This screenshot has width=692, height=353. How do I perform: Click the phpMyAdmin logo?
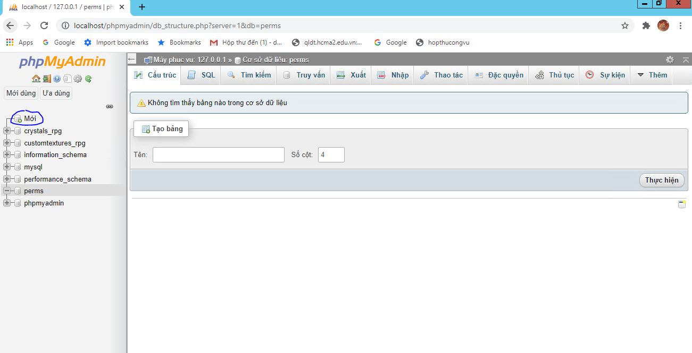[x=63, y=62]
